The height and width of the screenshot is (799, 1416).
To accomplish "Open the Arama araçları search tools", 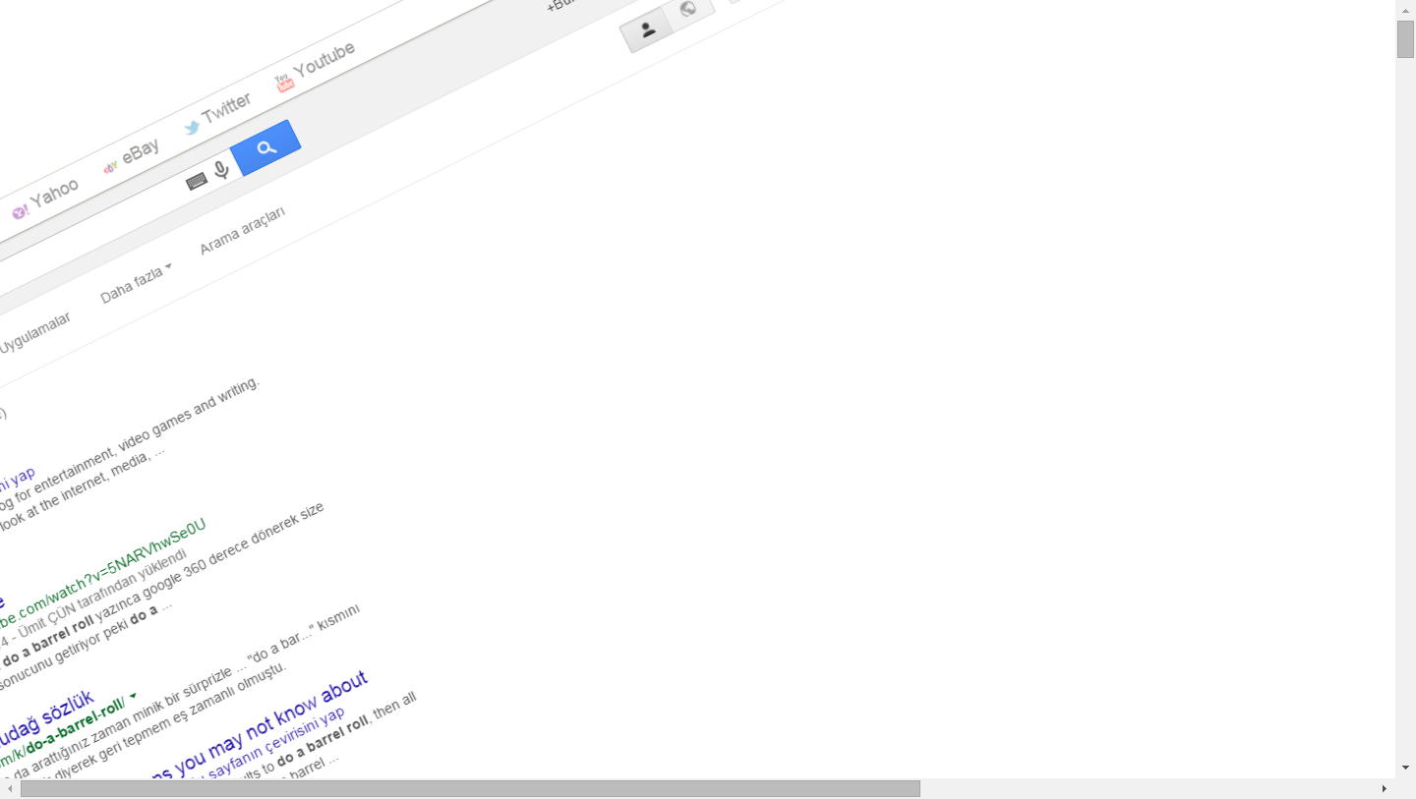I will pyautogui.click(x=242, y=231).
